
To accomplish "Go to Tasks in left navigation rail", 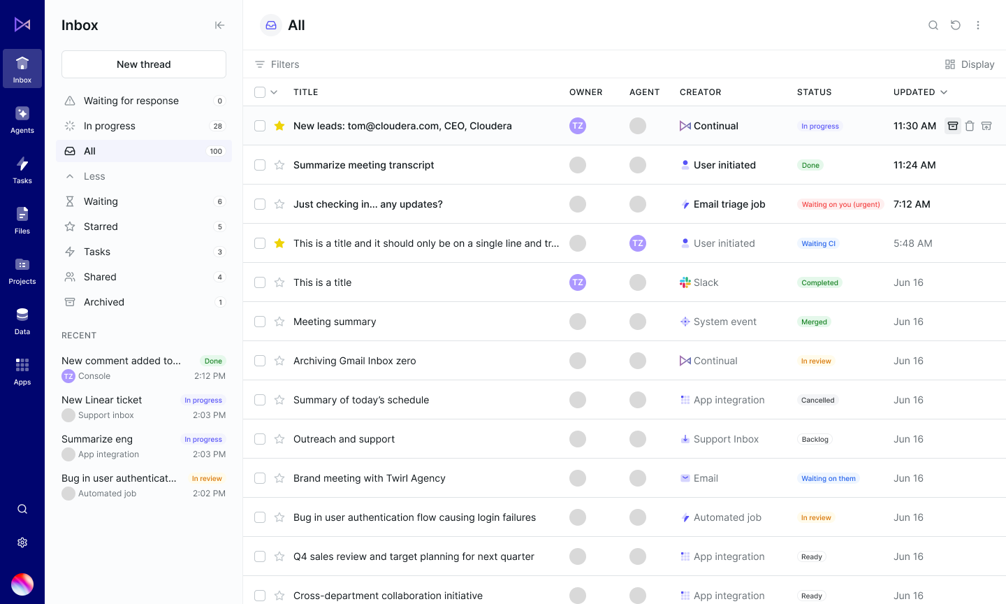I will coord(22,169).
